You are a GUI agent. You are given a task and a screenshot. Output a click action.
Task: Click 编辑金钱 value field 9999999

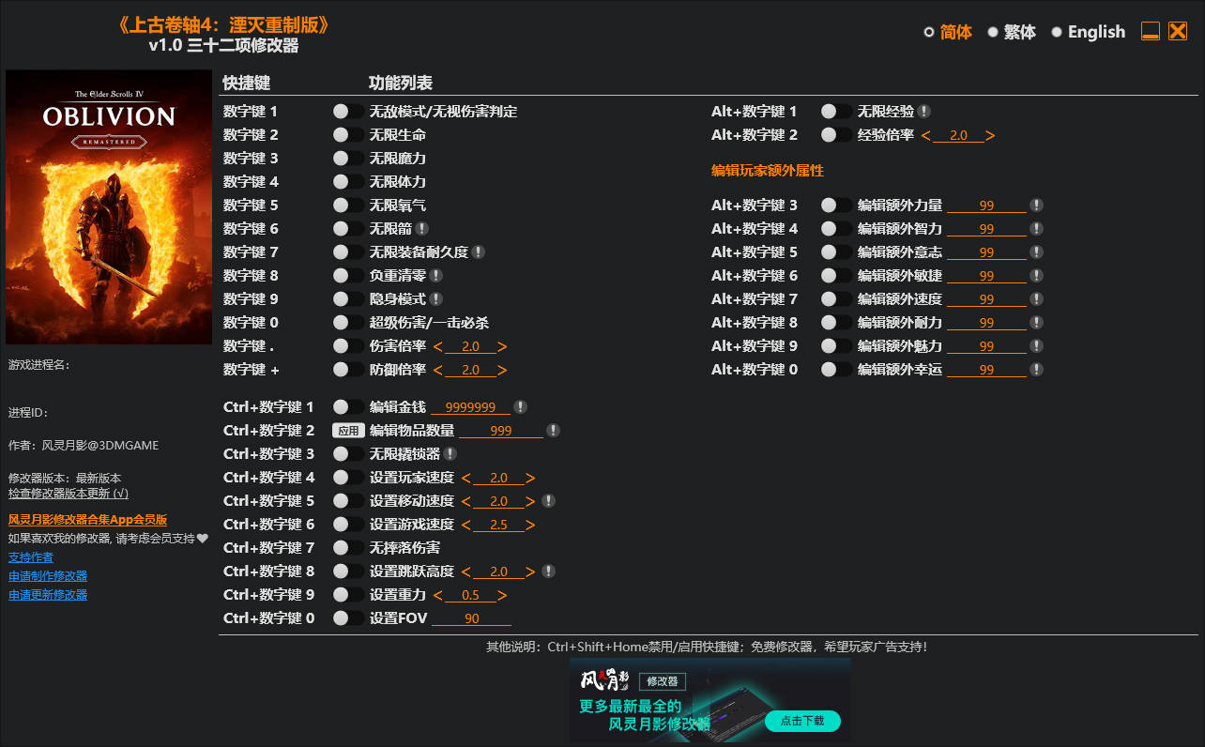471,406
